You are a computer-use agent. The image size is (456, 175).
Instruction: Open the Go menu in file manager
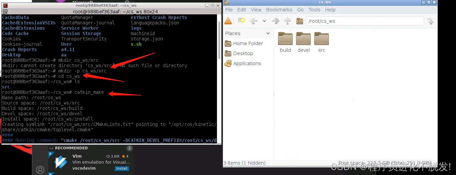pos(300,10)
